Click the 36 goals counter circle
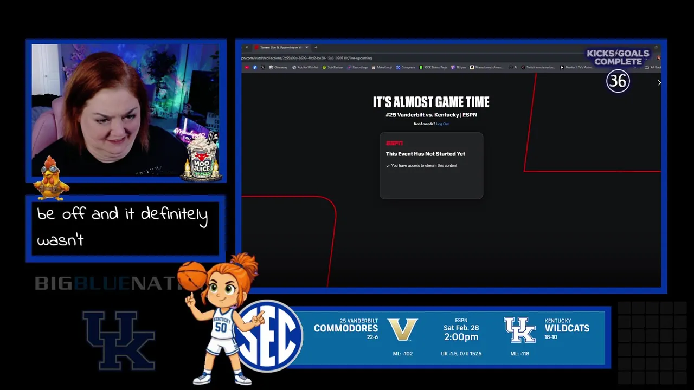 (618, 81)
